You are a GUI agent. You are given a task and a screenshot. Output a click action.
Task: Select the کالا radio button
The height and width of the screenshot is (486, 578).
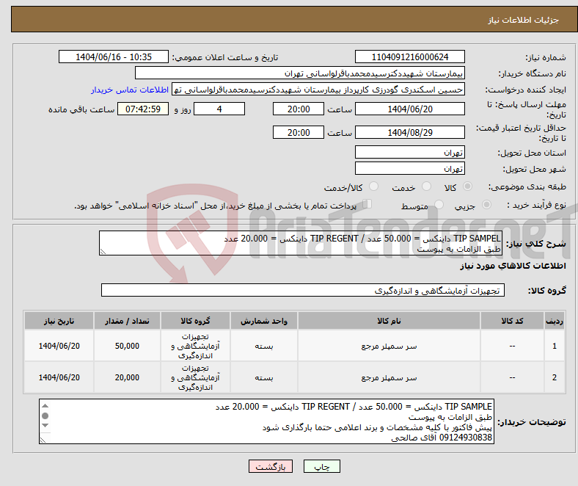click(467, 186)
